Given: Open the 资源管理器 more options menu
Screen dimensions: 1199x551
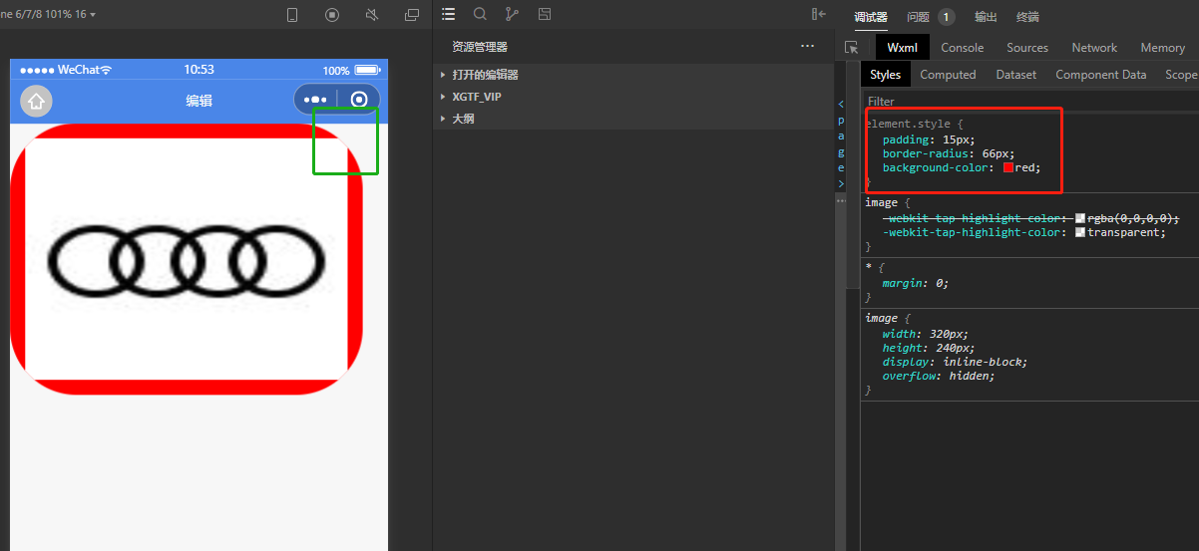Looking at the screenshot, I should point(807,46).
